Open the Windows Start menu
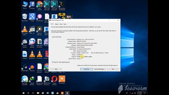169x95 pixels. point(24,93)
